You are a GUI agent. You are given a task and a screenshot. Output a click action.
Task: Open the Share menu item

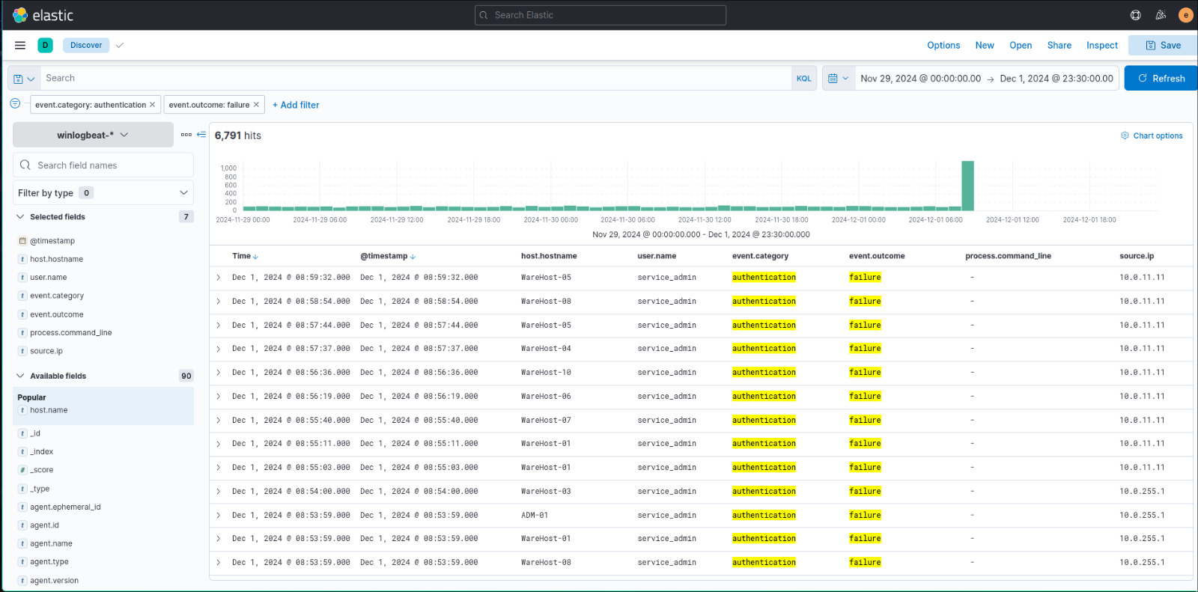1059,46
